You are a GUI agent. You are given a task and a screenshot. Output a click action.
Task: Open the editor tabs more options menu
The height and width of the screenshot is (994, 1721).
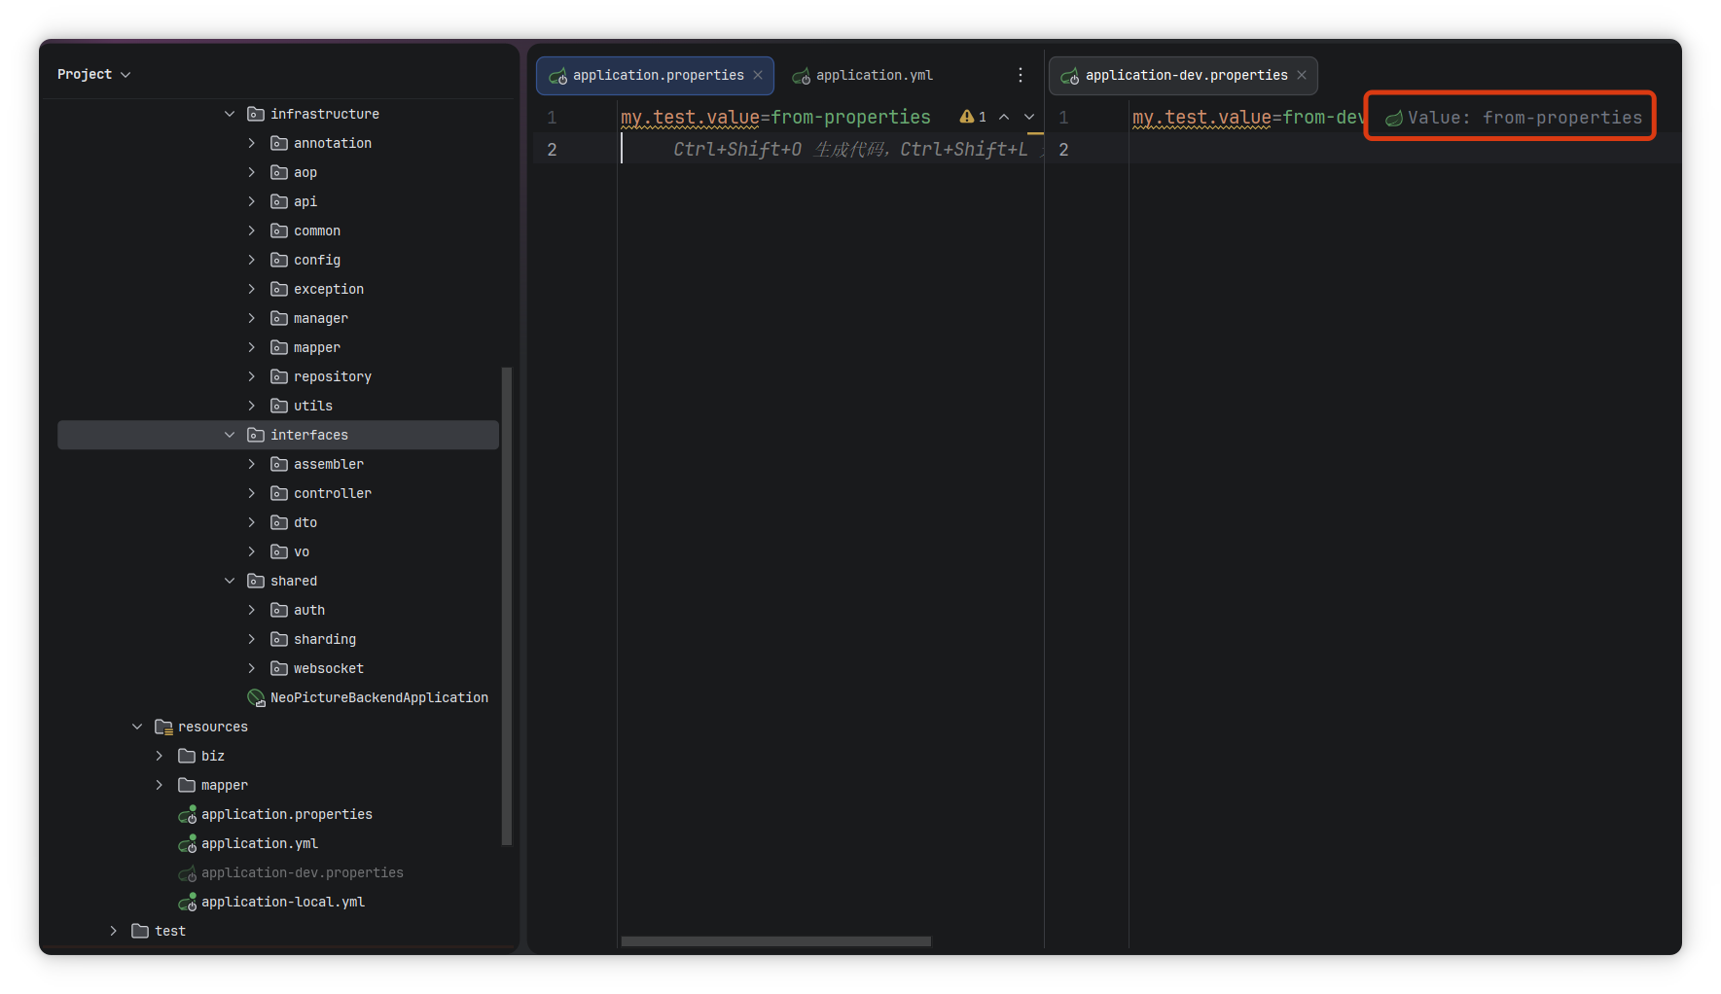(1020, 75)
